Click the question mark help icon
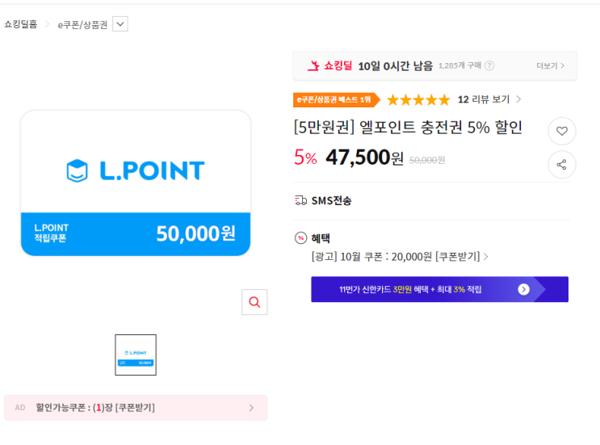Screen dimensions: 600x445 tap(489, 66)
